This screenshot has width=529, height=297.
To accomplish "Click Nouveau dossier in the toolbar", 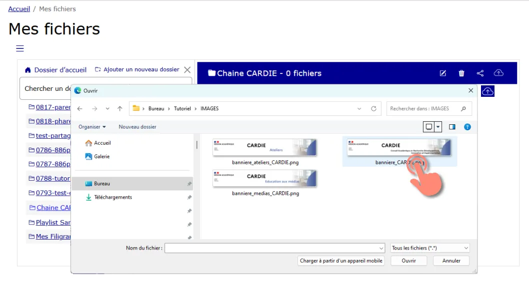I will (x=137, y=127).
